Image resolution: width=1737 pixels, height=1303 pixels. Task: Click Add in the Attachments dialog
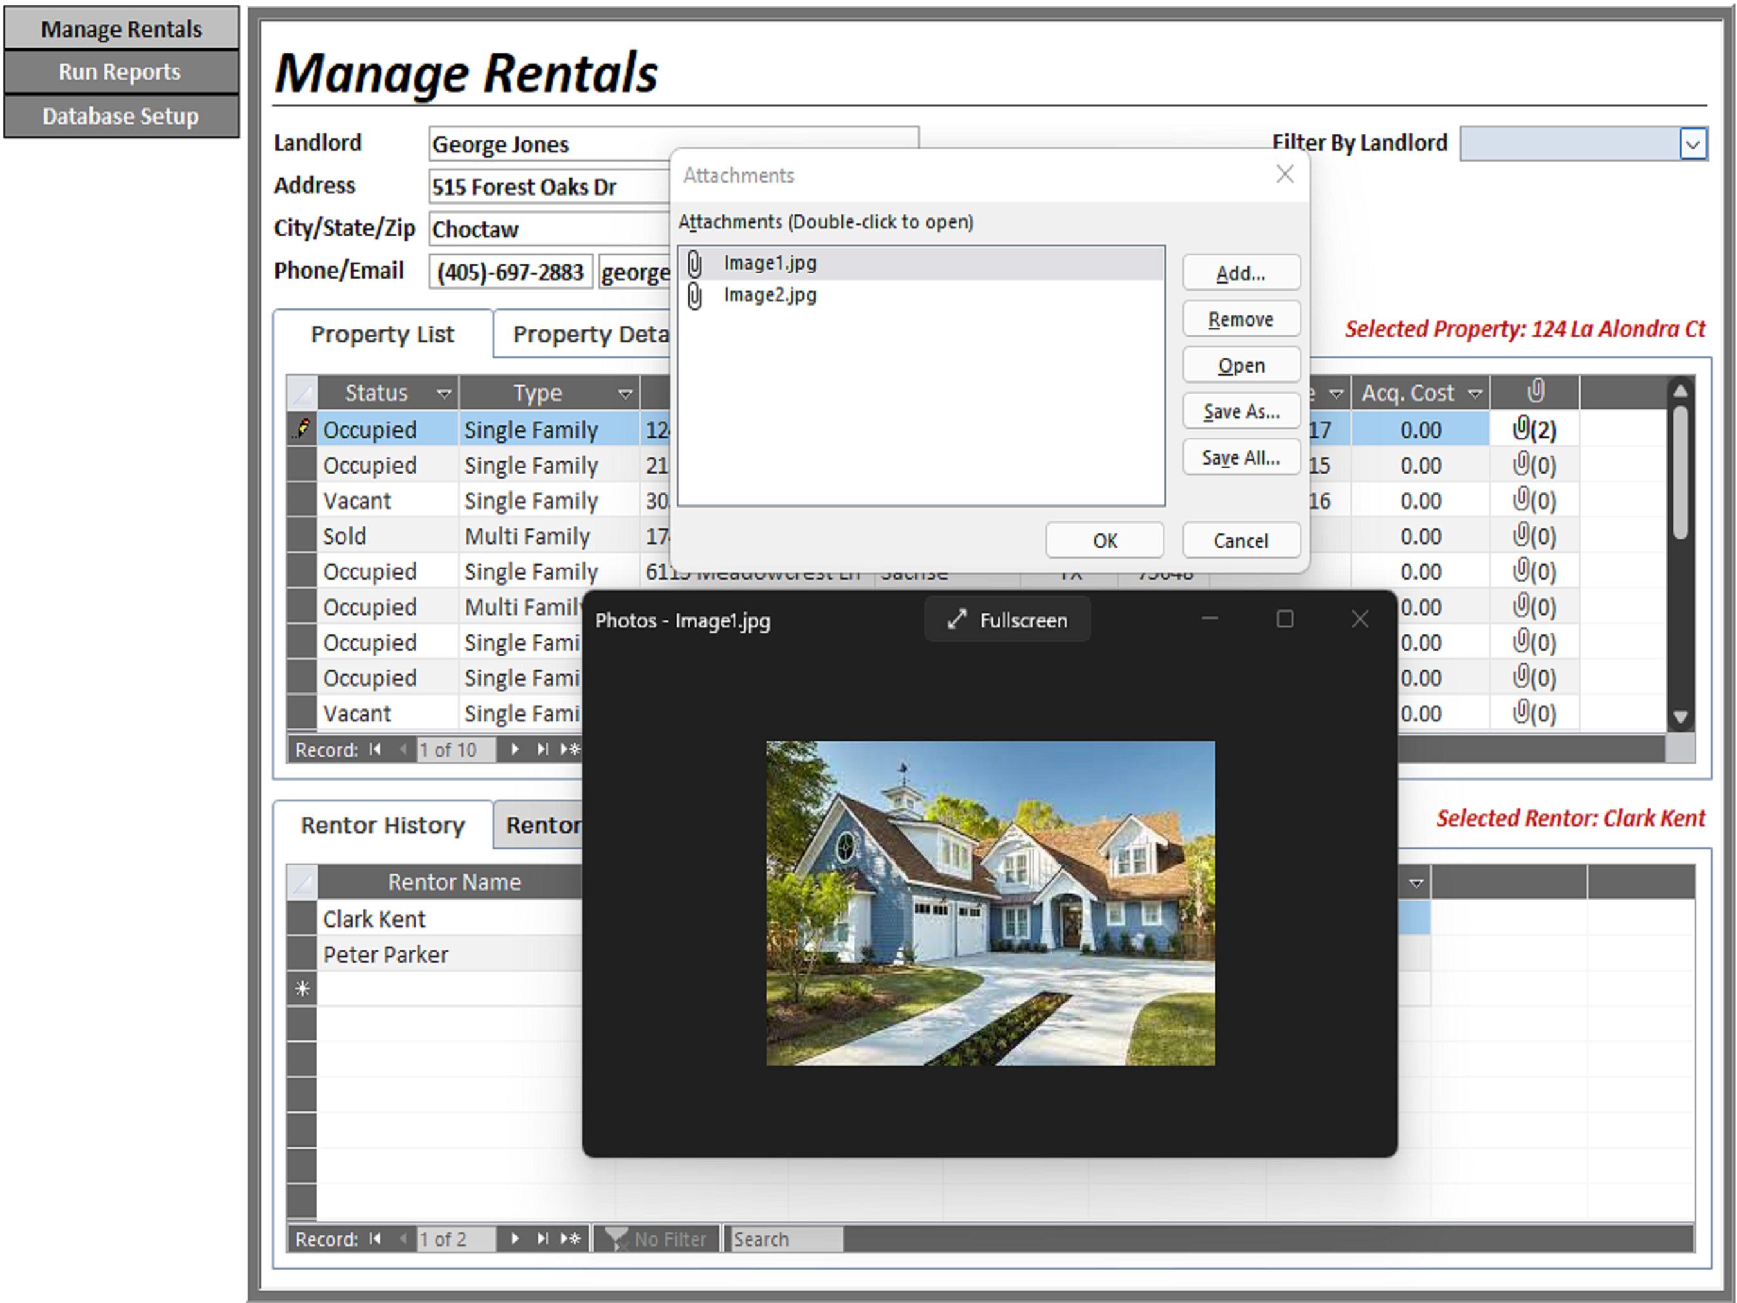click(x=1241, y=273)
